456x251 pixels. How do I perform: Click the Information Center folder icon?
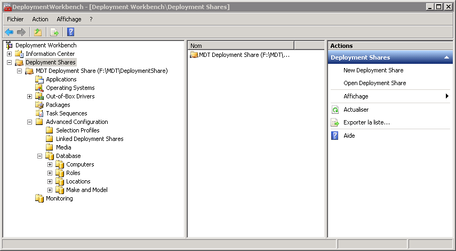click(19, 54)
